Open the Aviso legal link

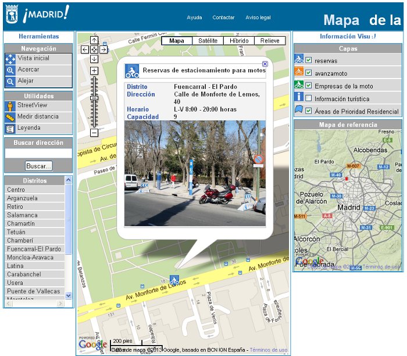tap(258, 17)
